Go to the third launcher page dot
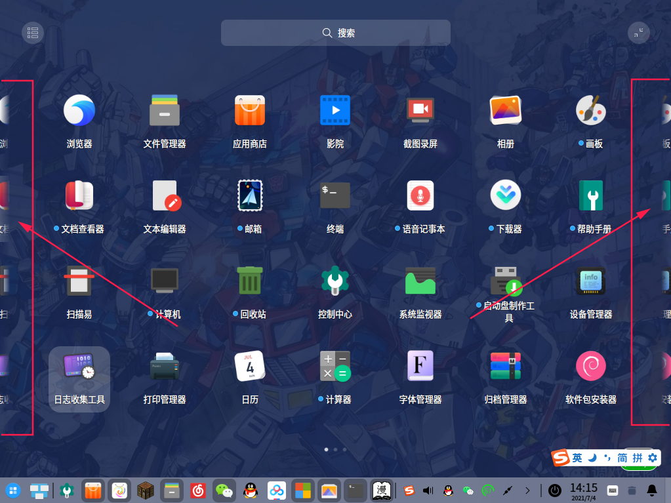Screen dimensions: 671x503 pyautogui.click(x=344, y=449)
